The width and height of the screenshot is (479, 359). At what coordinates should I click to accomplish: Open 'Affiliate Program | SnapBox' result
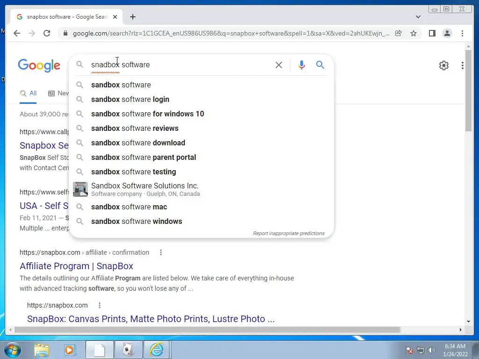click(76, 266)
